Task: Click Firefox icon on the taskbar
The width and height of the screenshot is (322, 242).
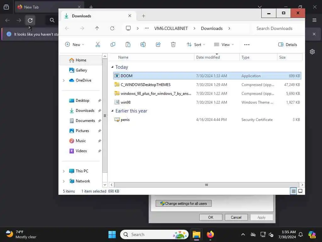Action: click(x=210, y=234)
